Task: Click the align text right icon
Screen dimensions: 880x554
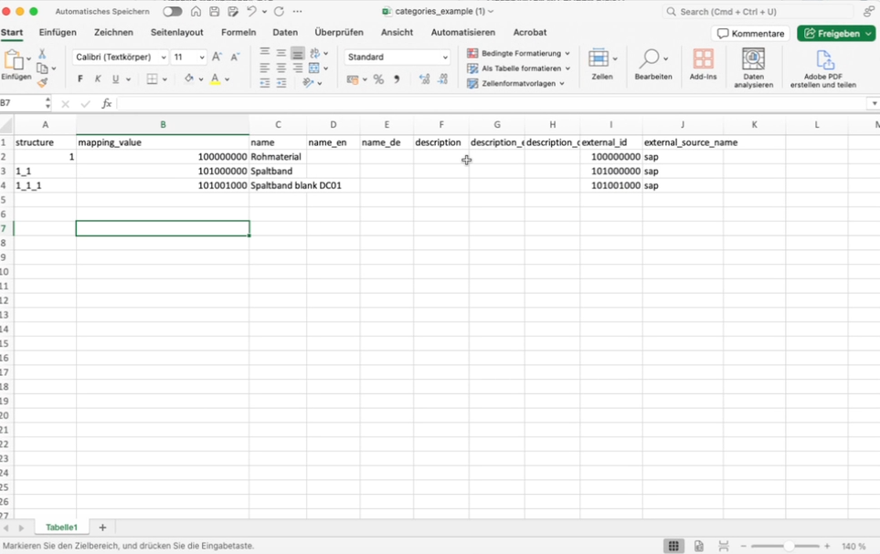Action: [x=298, y=68]
